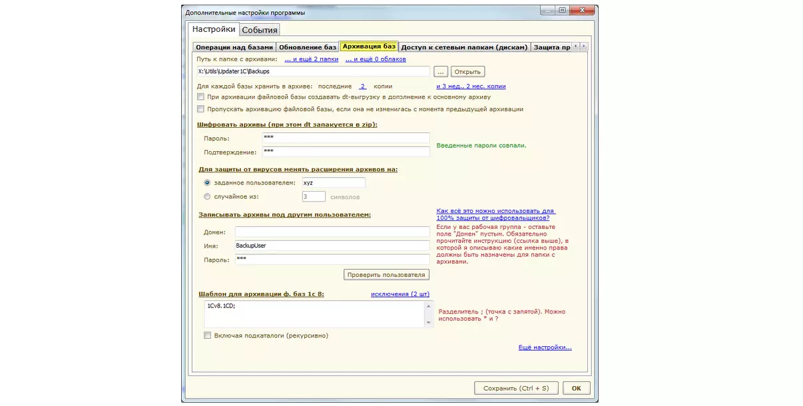Click the 'Записывать архивы под другим пользователем:' heading
This screenshot has width=803, height=406.
[284, 214]
